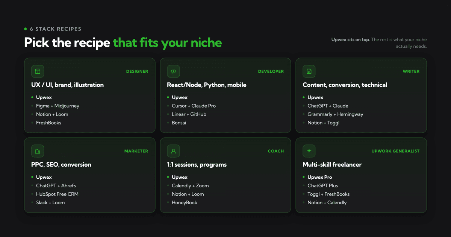Click "Upwex" in the Marketer card
The width and height of the screenshot is (451, 237).
pyautogui.click(x=44, y=177)
